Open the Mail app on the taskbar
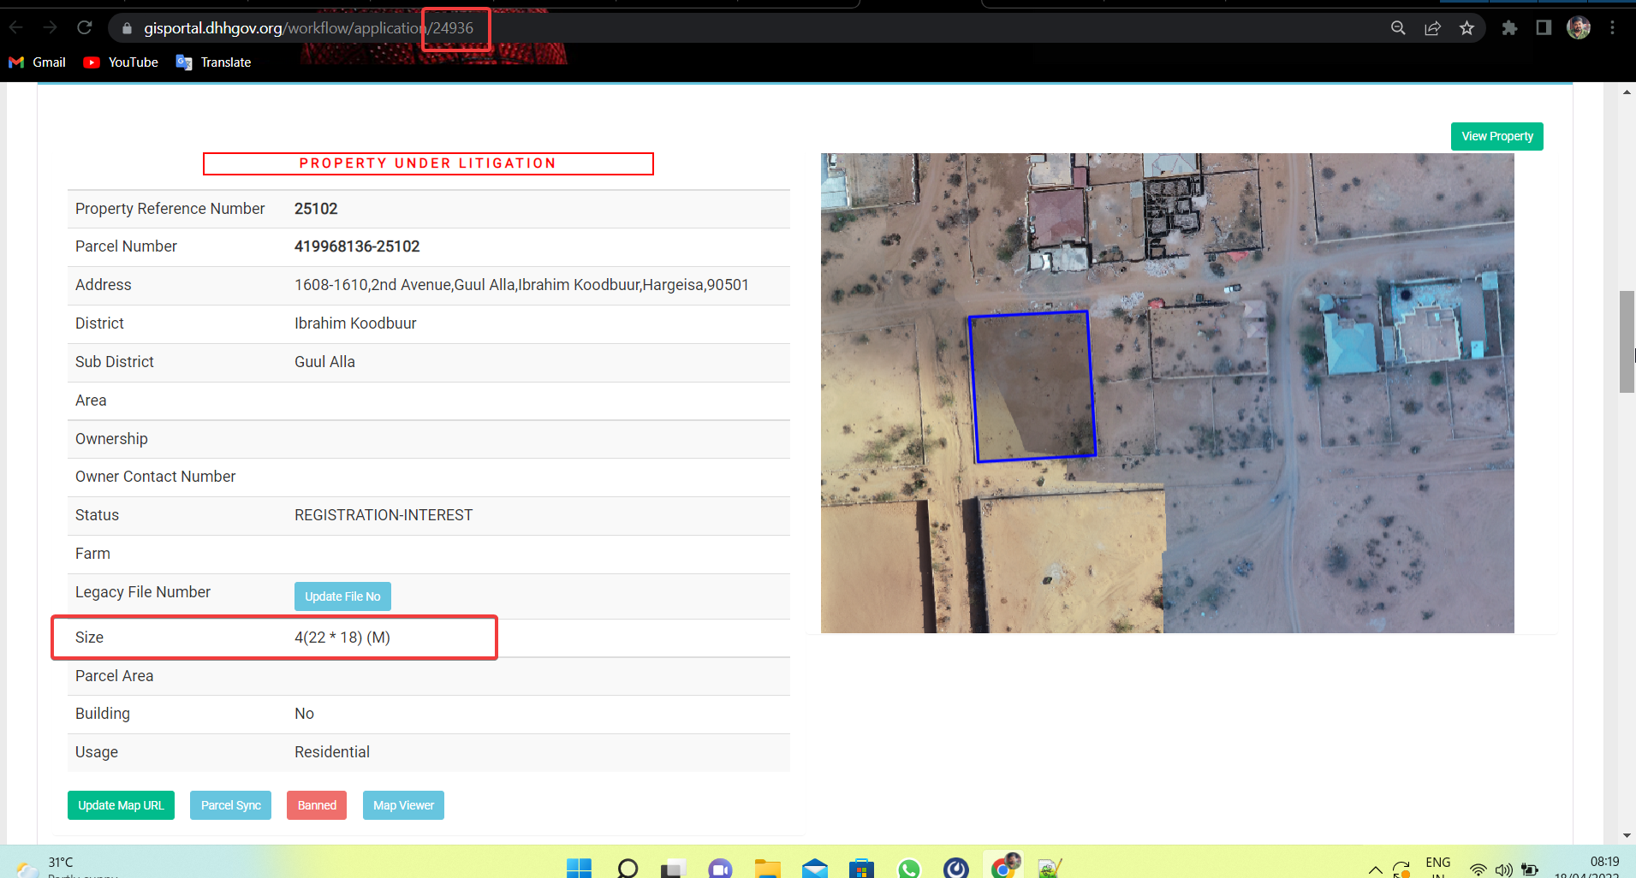Screen dimensions: 1636x878 [815, 868]
